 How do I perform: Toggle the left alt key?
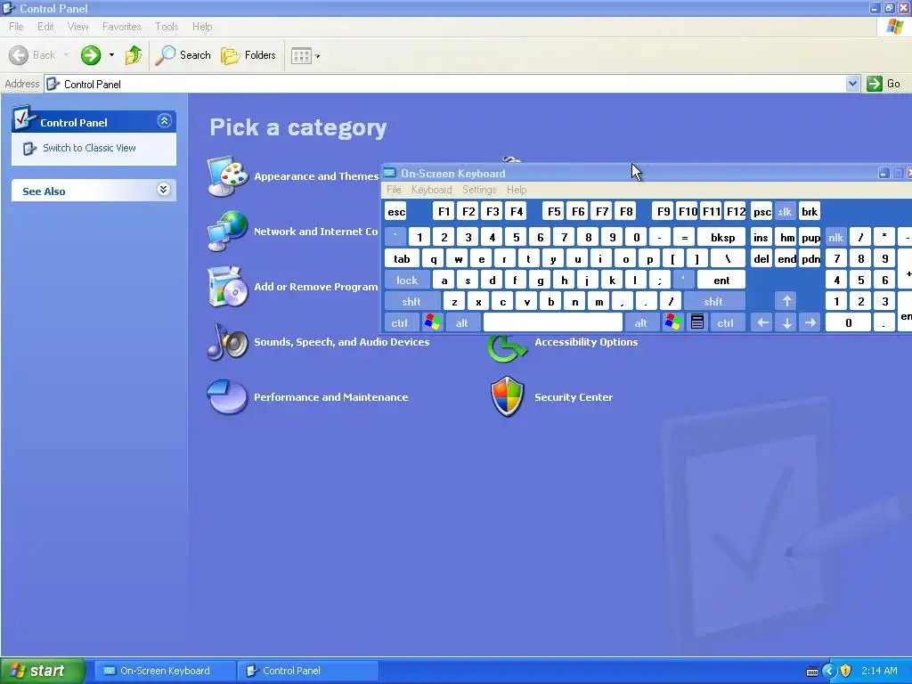(462, 322)
